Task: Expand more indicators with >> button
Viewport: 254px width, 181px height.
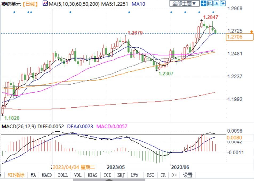Action: (174, 175)
